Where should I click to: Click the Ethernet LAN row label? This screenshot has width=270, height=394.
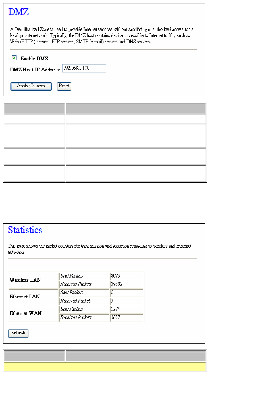click(x=25, y=297)
